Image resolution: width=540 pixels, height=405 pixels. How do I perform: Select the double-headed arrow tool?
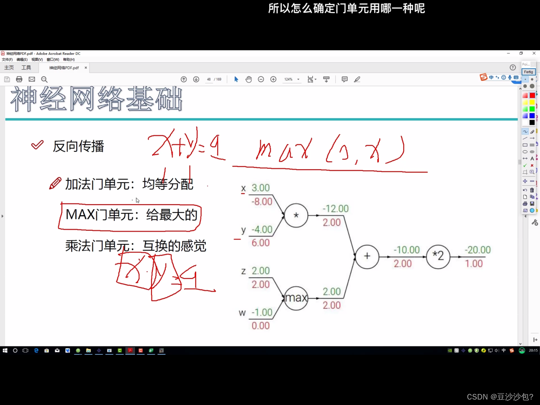(x=525, y=159)
